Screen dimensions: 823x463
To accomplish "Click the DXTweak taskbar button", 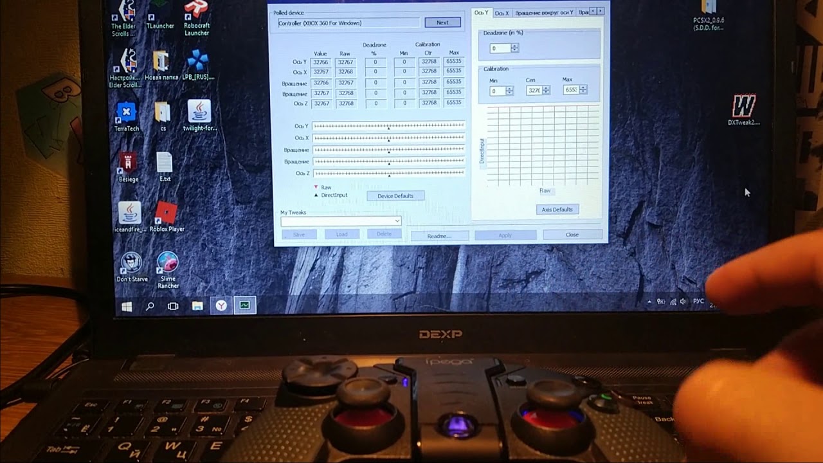I will point(245,305).
